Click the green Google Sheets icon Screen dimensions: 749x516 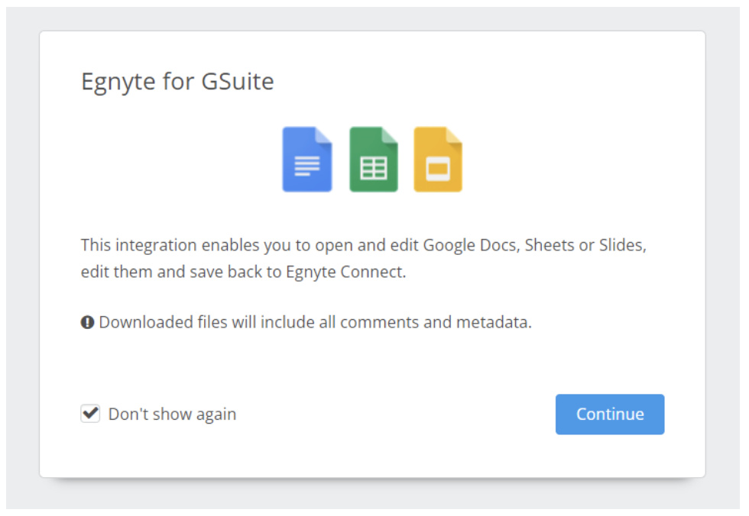pos(373,159)
